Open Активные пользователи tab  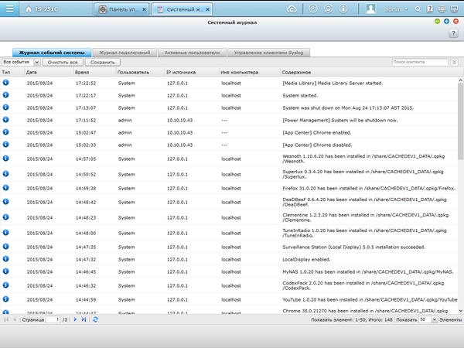click(191, 53)
